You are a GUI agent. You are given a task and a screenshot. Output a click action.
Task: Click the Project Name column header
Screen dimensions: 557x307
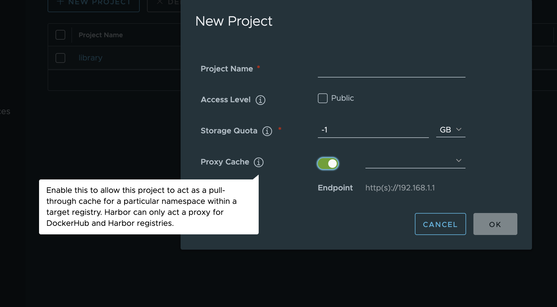coord(101,35)
